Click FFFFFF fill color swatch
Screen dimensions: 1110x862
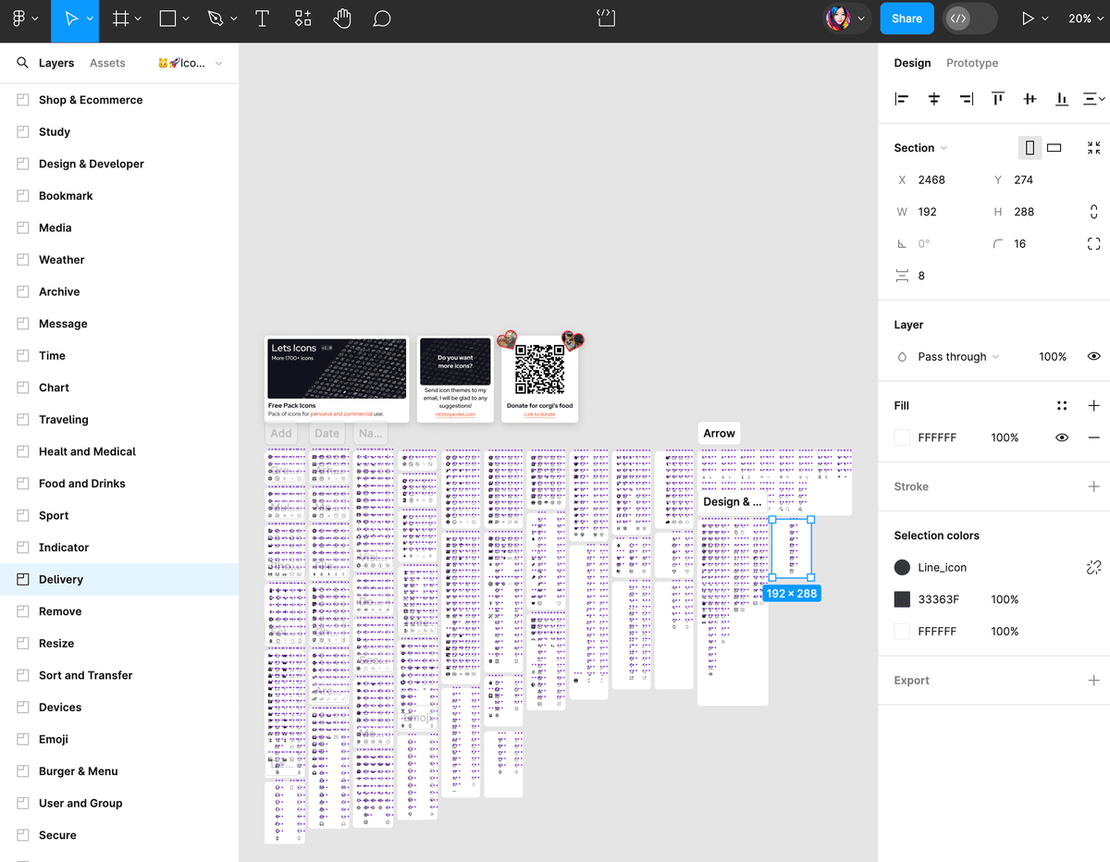click(902, 437)
